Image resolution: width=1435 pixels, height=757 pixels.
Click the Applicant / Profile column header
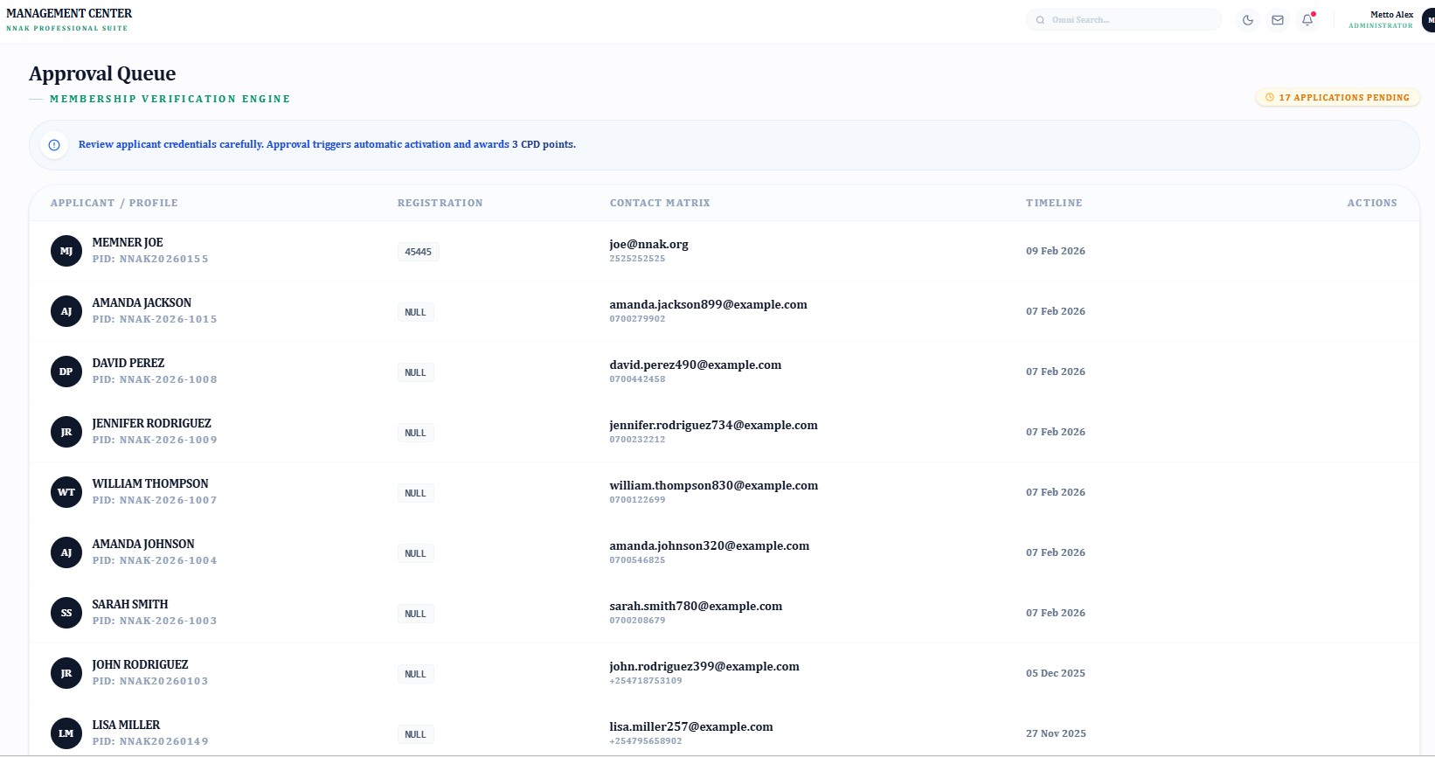pyautogui.click(x=114, y=203)
